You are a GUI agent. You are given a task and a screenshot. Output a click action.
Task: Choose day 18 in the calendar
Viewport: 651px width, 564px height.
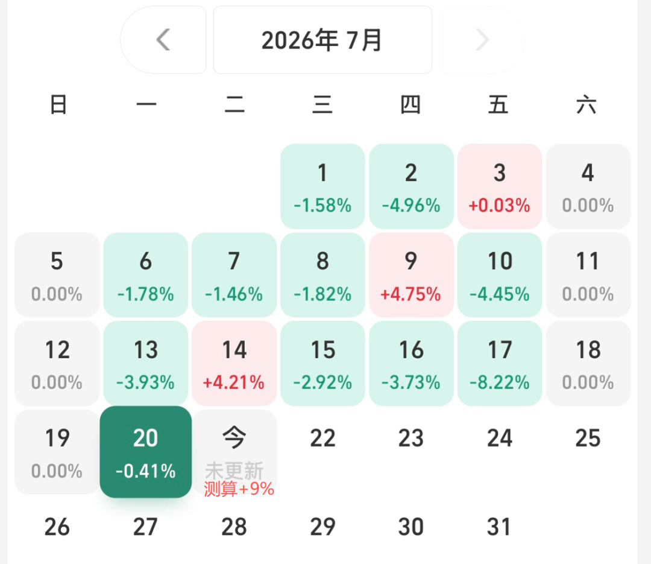(x=588, y=363)
